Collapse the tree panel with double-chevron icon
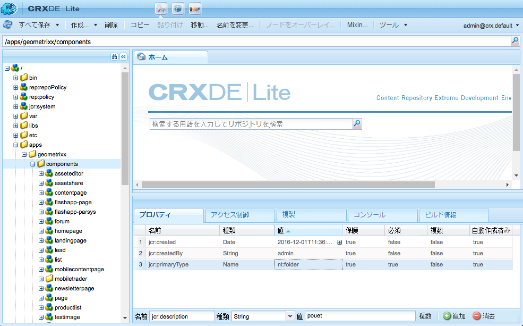The width and height of the screenshot is (523, 326). (123, 56)
